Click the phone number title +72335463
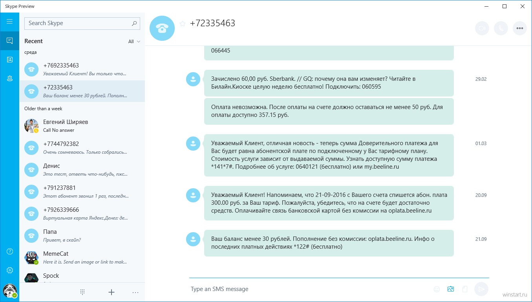Image resolution: width=532 pixels, height=302 pixels. 212,24
